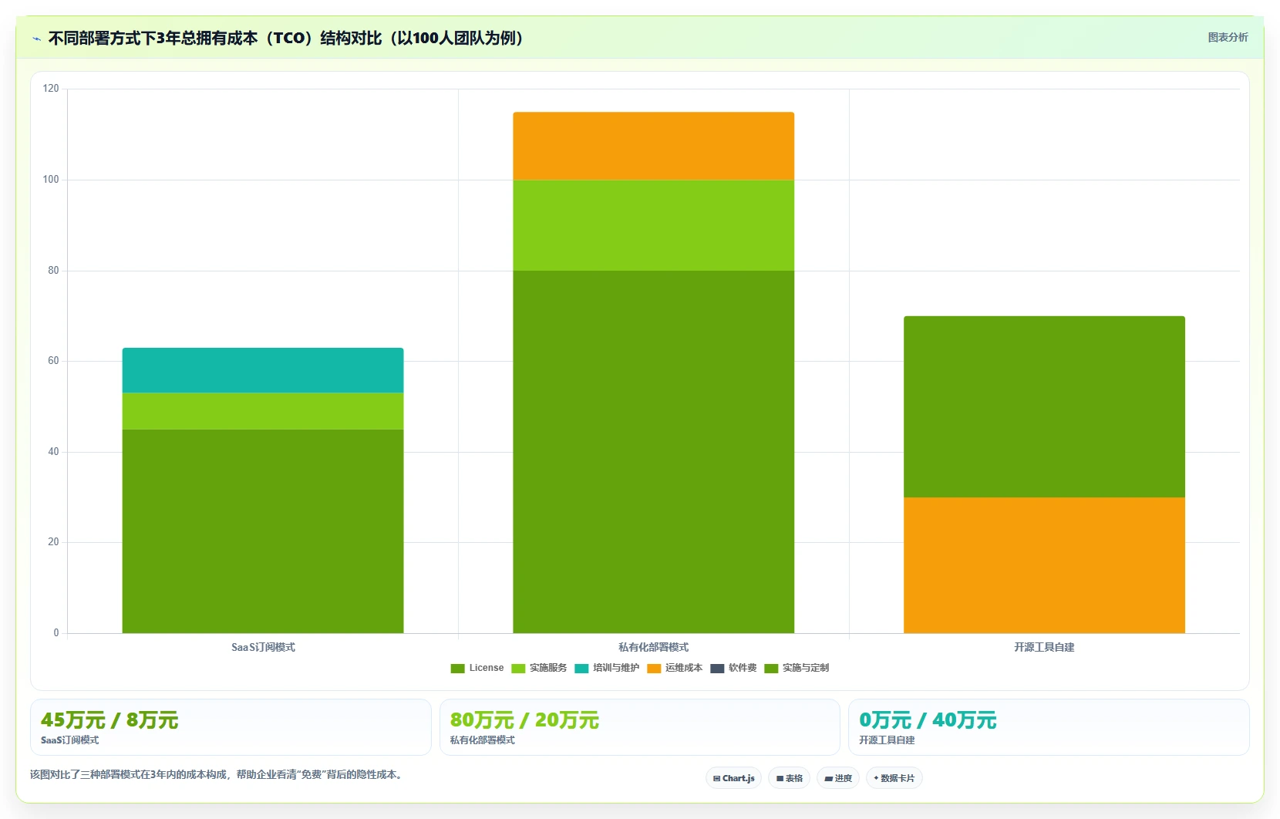Click the 开源工具自建 x-axis label
Image resolution: width=1280 pixels, height=819 pixels.
pos(1044,647)
